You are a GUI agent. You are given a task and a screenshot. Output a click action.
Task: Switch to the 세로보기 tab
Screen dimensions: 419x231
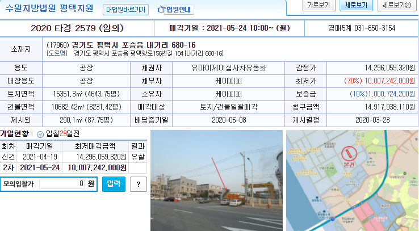coord(356,5)
